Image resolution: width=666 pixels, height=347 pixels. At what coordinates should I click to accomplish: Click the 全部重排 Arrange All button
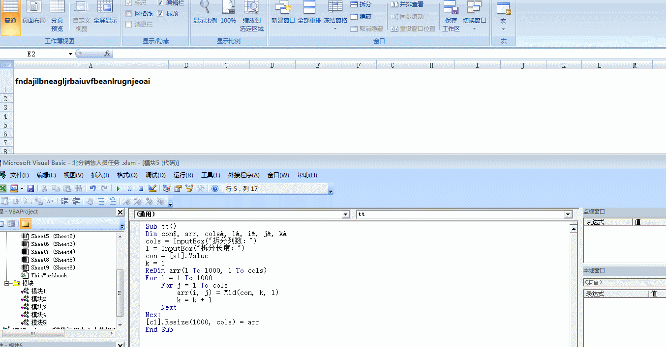(x=309, y=13)
